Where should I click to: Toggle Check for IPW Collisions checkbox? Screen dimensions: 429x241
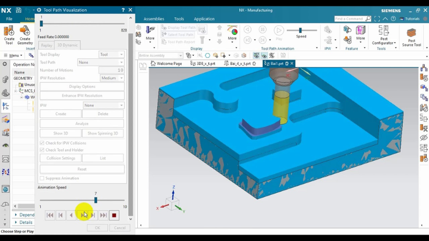click(42, 143)
